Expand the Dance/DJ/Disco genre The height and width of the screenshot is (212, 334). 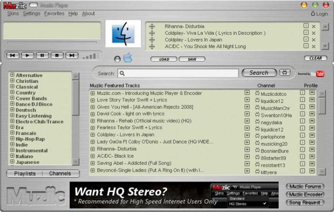tap(12, 104)
